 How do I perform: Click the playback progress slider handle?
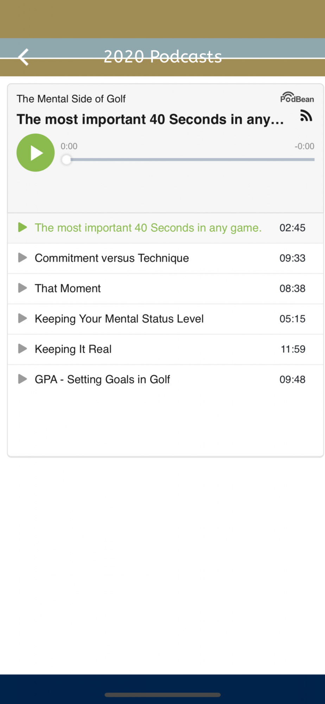coord(66,160)
